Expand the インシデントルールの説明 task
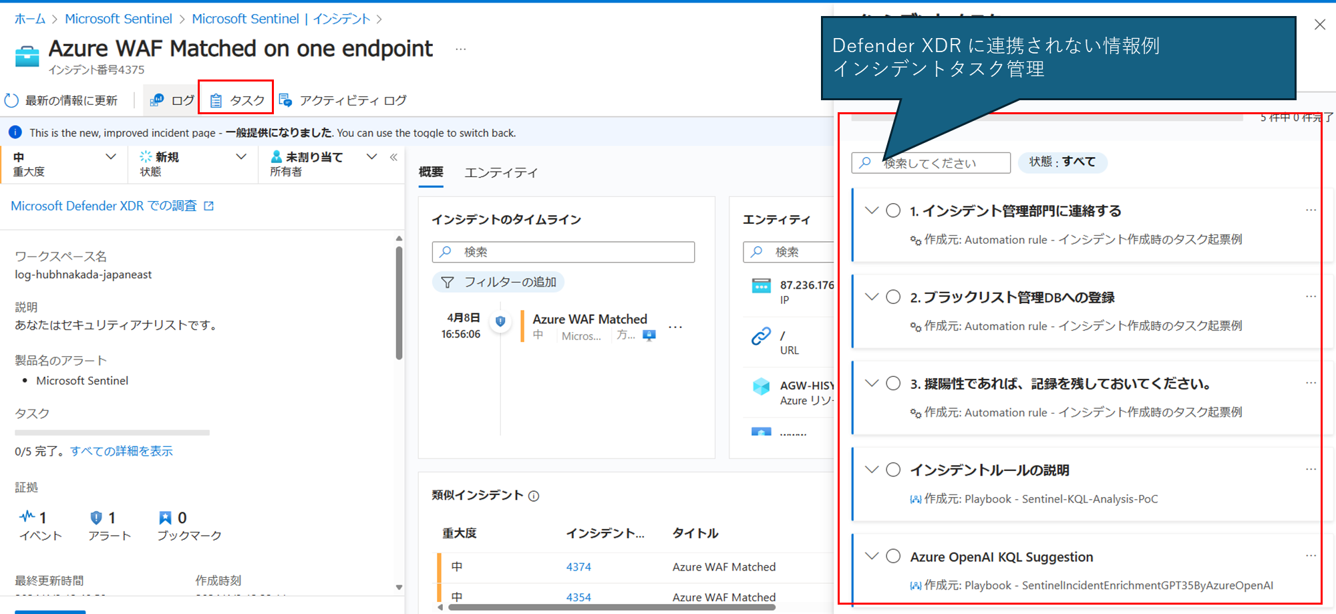 (872, 470)
